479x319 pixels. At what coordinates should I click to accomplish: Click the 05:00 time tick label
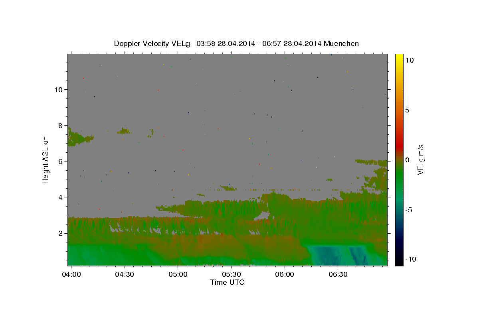[178, 275]
